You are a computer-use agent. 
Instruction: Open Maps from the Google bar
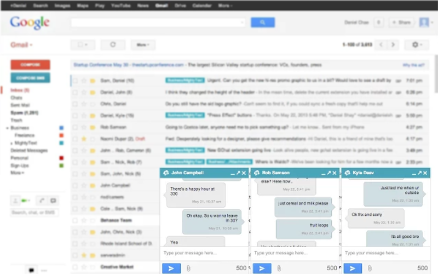(83, 5)
